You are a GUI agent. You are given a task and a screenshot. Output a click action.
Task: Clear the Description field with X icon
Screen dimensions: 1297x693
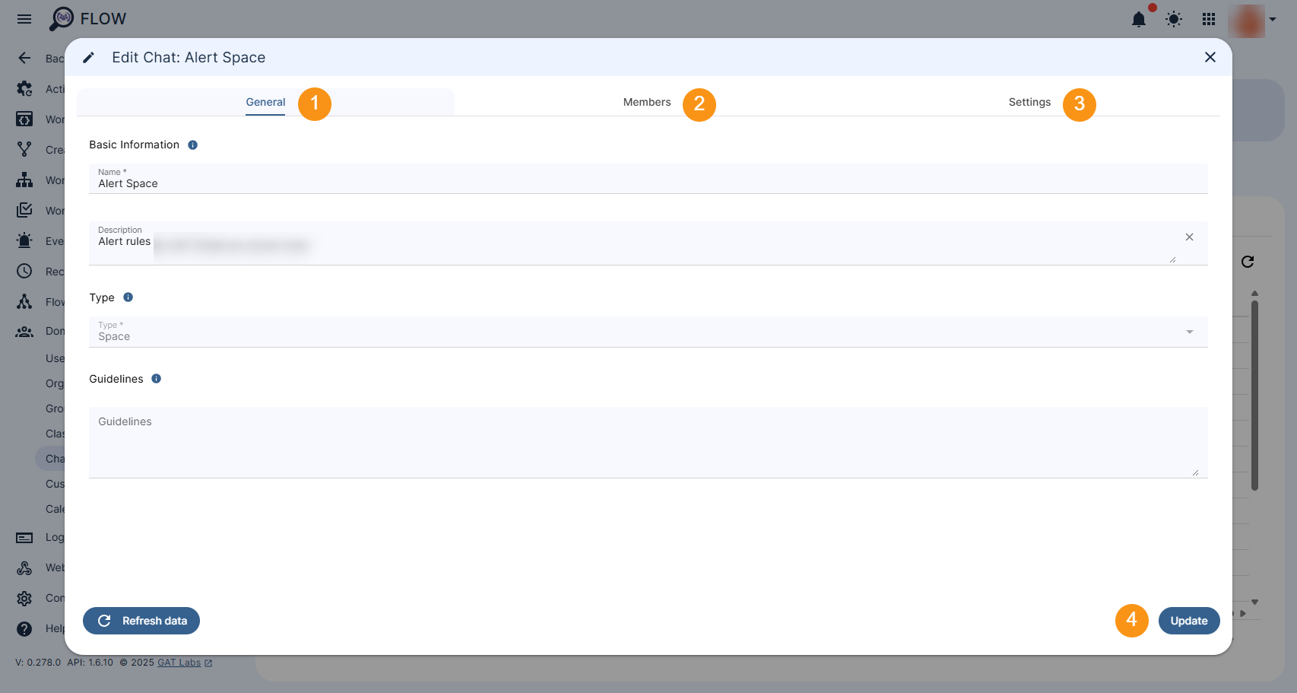tap(1189, 237)
